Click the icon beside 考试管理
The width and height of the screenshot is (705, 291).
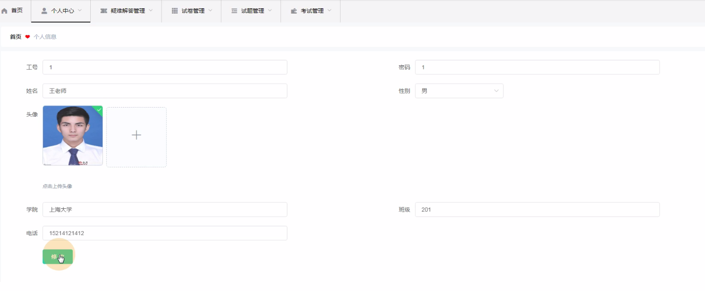click(x=294, y=11)
